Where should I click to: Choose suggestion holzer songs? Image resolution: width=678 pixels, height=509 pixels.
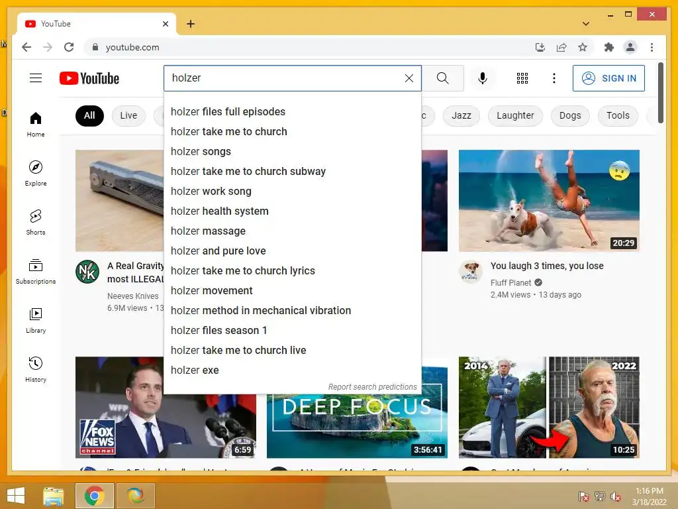point(292,152)
